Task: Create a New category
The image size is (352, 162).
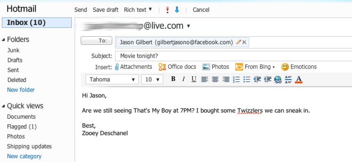Action: coord(24,156)
